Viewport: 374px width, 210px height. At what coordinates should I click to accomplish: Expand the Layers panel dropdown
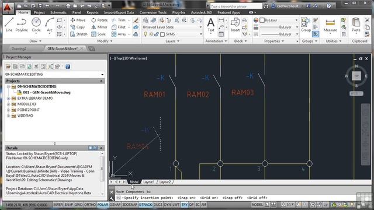click(x=172, y=41)
